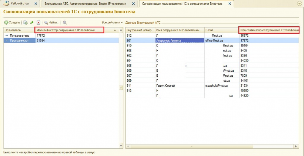Select internal number 904 cell
Image resolution: width=304 pixels, height=156 pixels.
click(140, 60)
